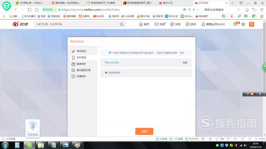266x149 pixels.
Task: Click the browser back arrow
Action: 16,10
